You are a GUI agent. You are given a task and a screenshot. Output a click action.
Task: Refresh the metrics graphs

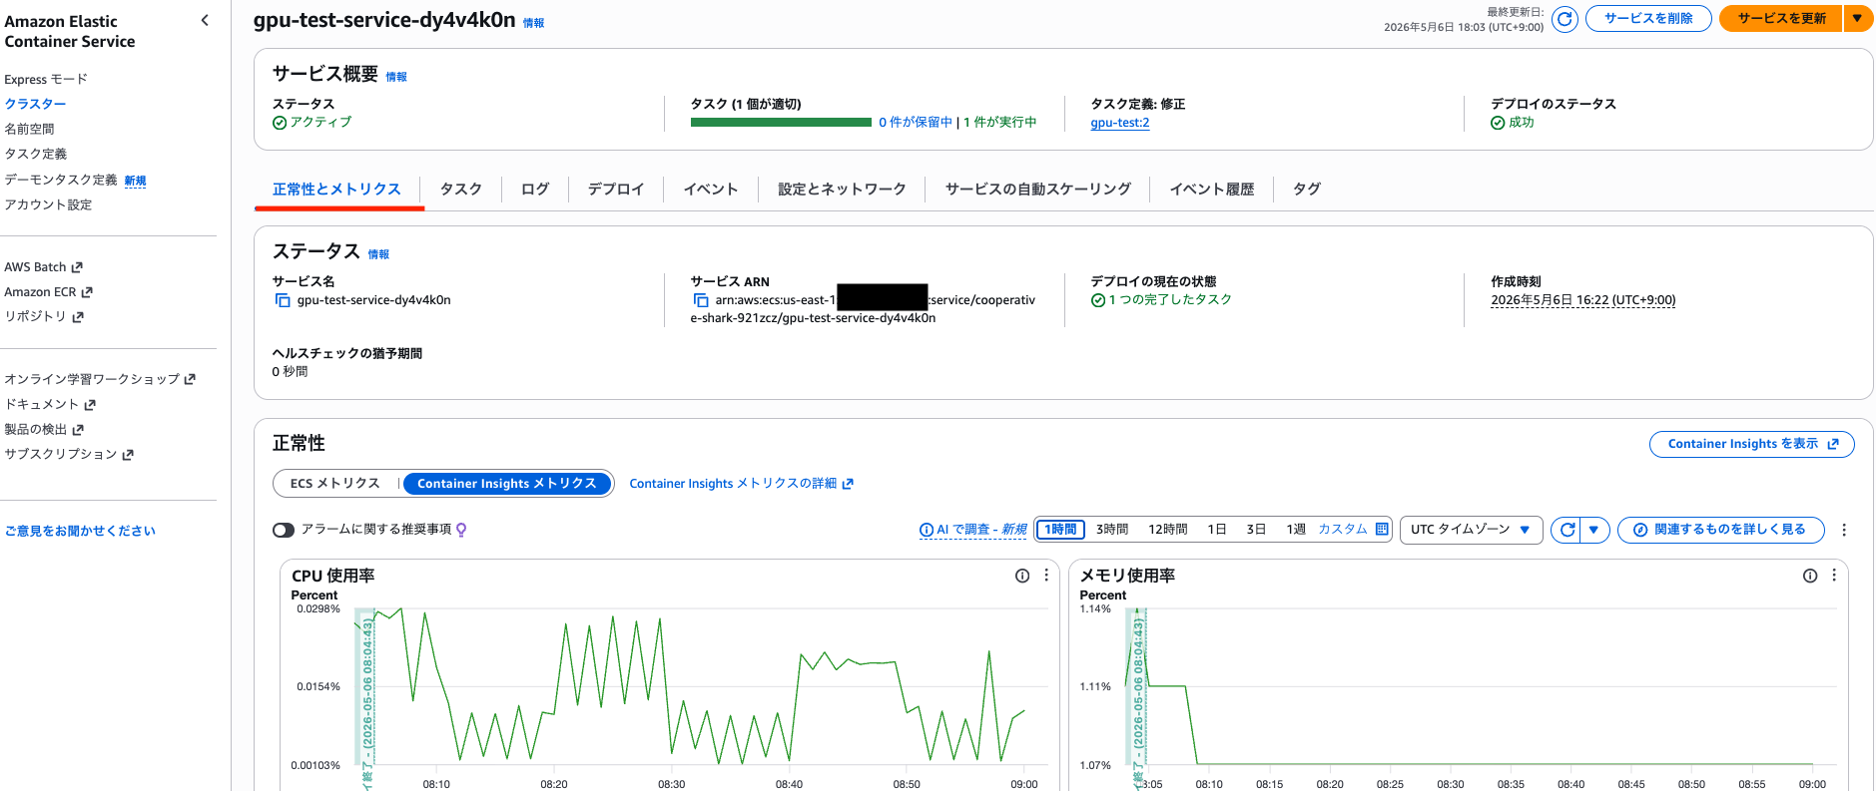coord(1566,530)
